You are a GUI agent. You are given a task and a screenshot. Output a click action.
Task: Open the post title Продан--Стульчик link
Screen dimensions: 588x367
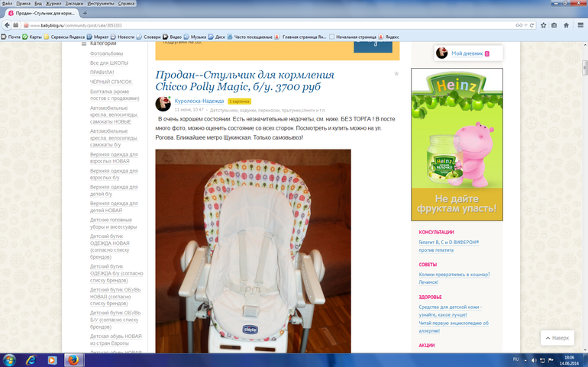[244, 81]
